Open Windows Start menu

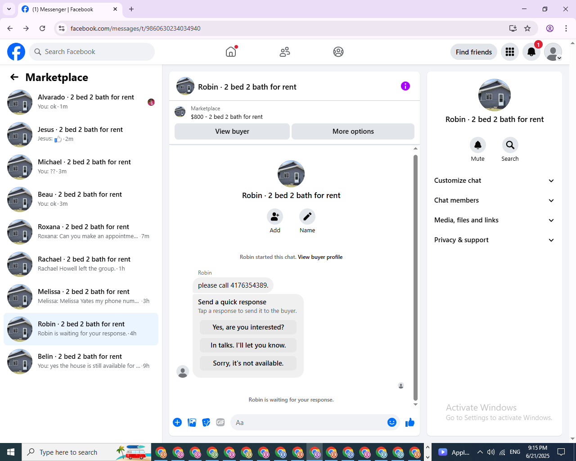pos(11,452)
